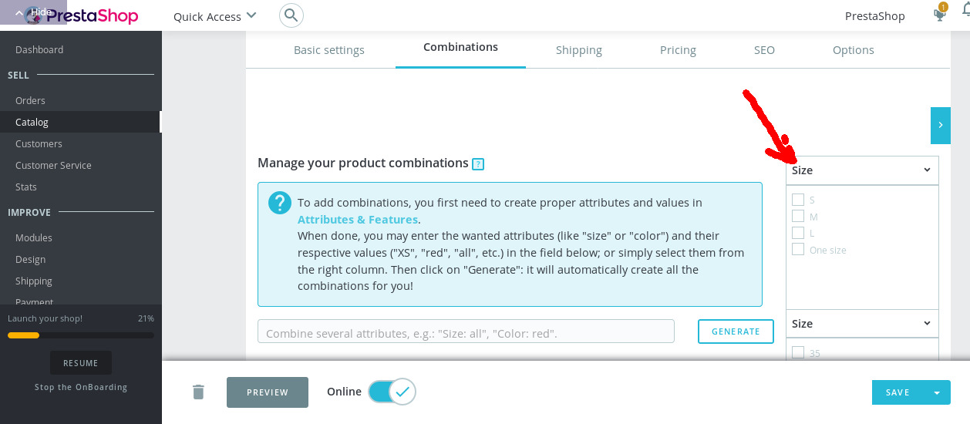Open the Save button dropdown arrow
The image size is (970, 424).
937,392
